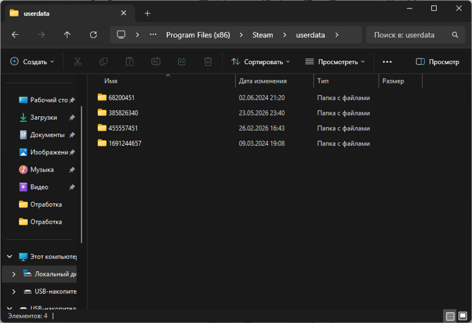Select the Delete trash icon
472x323 pixels.
(x=208, y=62)
